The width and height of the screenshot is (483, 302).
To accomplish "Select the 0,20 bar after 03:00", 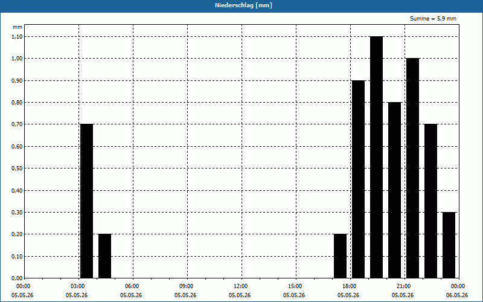I will pos(104,256).
